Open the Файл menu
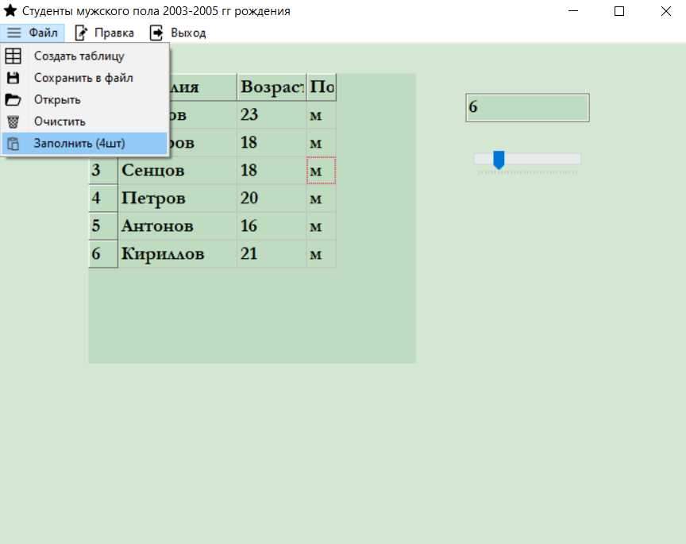Image resolution: width=686 pixels, height=544 pixels. [x=33, y=33]
